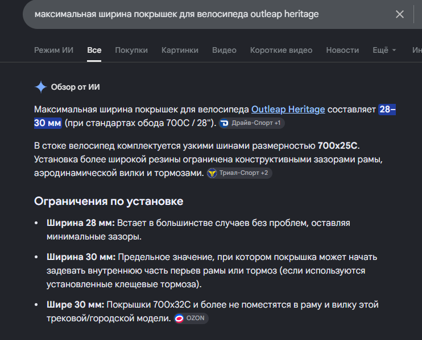Click the AI overview sparkle icon
The width and height of the screenshot is (422, 340).
(x=41, y=87)
